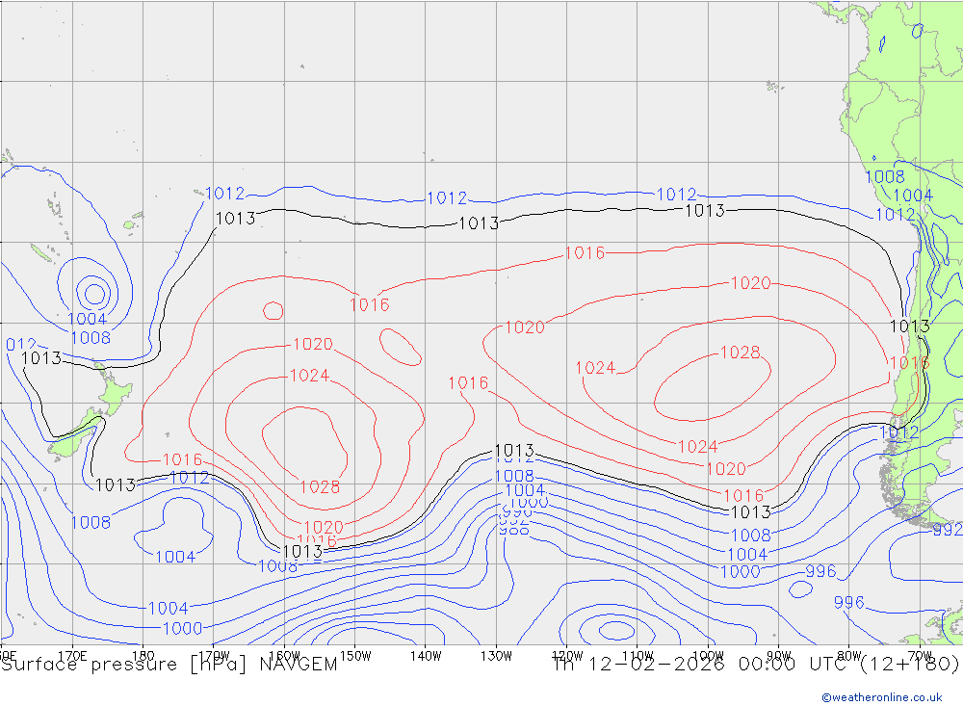The image size is (963, 706).
Task: Click the 1000 label below the bottom-left 1004
Action: point(182,629)
